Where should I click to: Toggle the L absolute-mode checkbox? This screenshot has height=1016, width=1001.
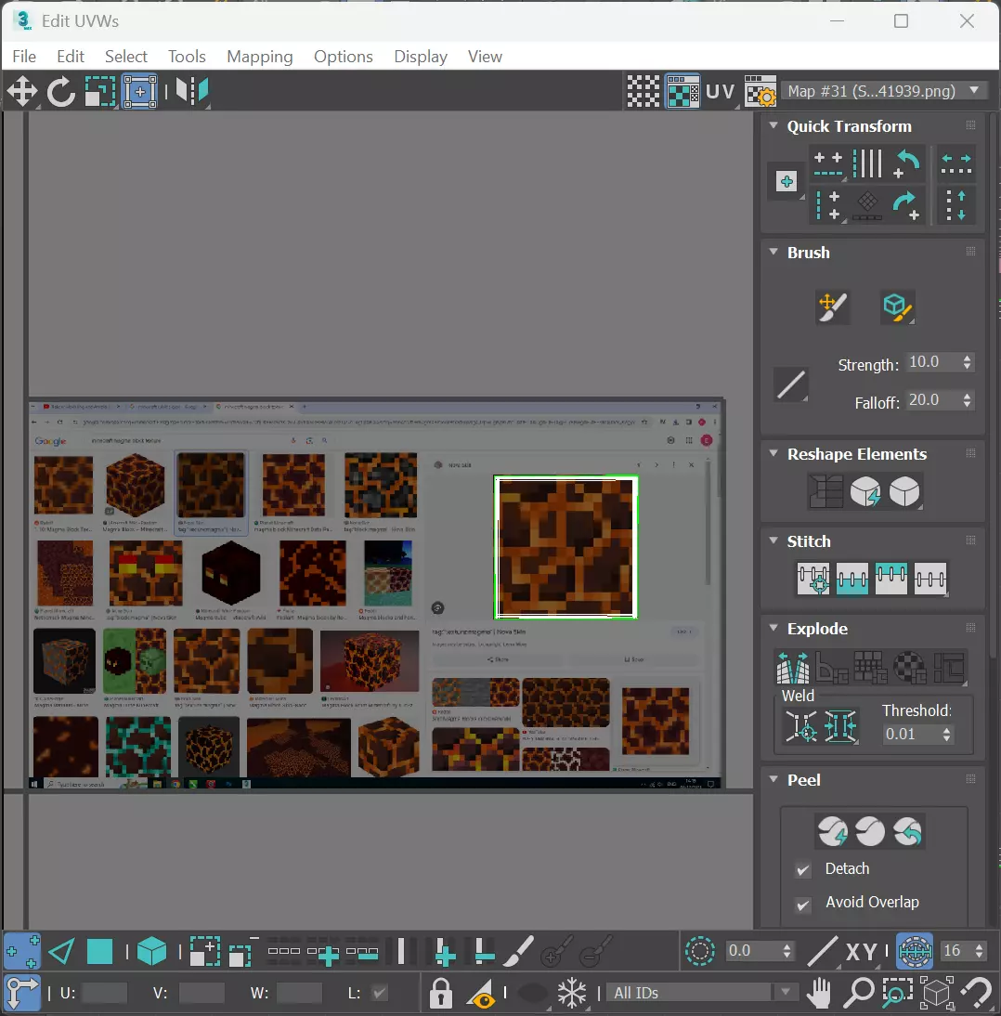[380, 993]
